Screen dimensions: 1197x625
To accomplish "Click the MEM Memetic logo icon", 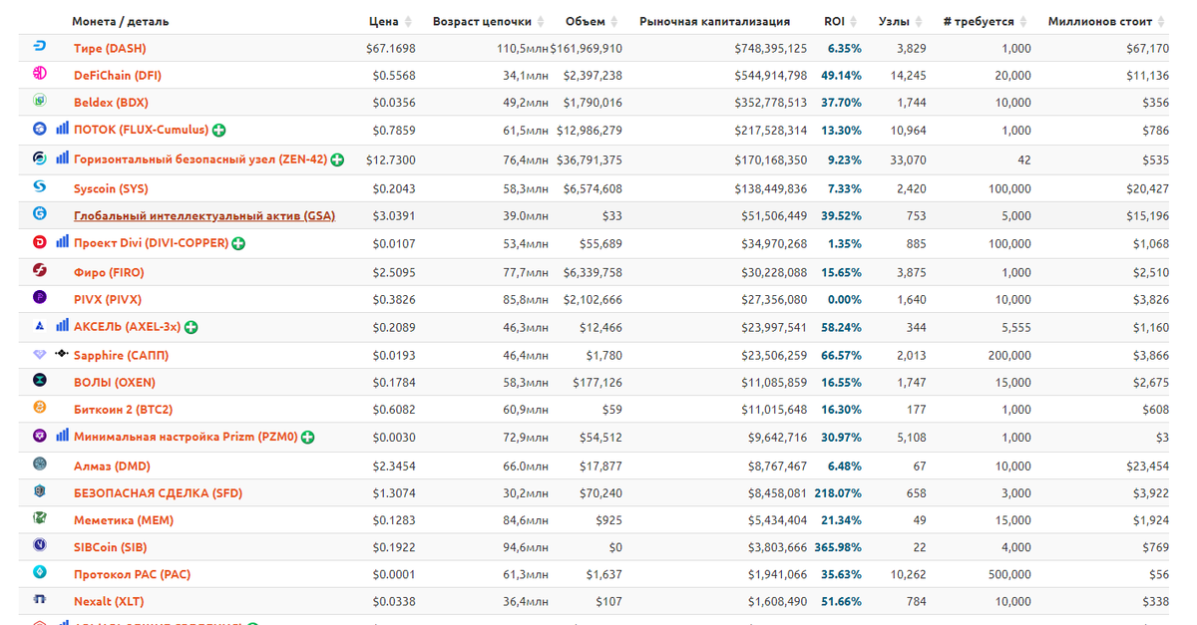I will point(40,517).
